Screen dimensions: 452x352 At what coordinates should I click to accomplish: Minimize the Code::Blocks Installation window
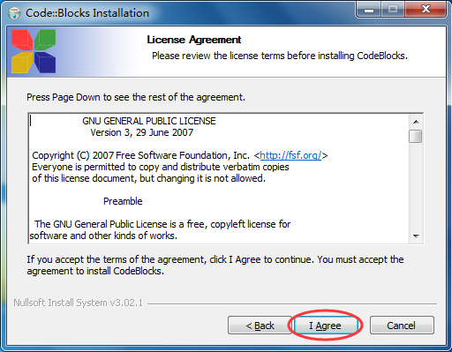[369, 10]
